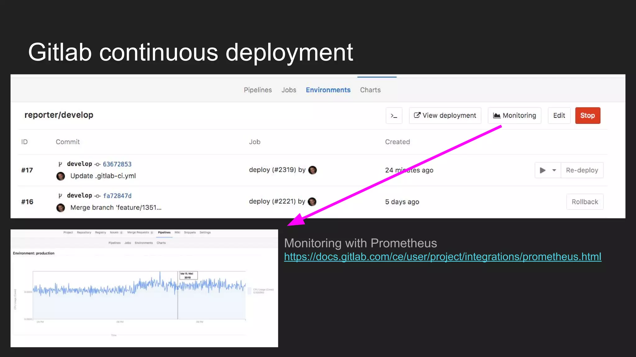Open commit 63672853

point(117,164)
